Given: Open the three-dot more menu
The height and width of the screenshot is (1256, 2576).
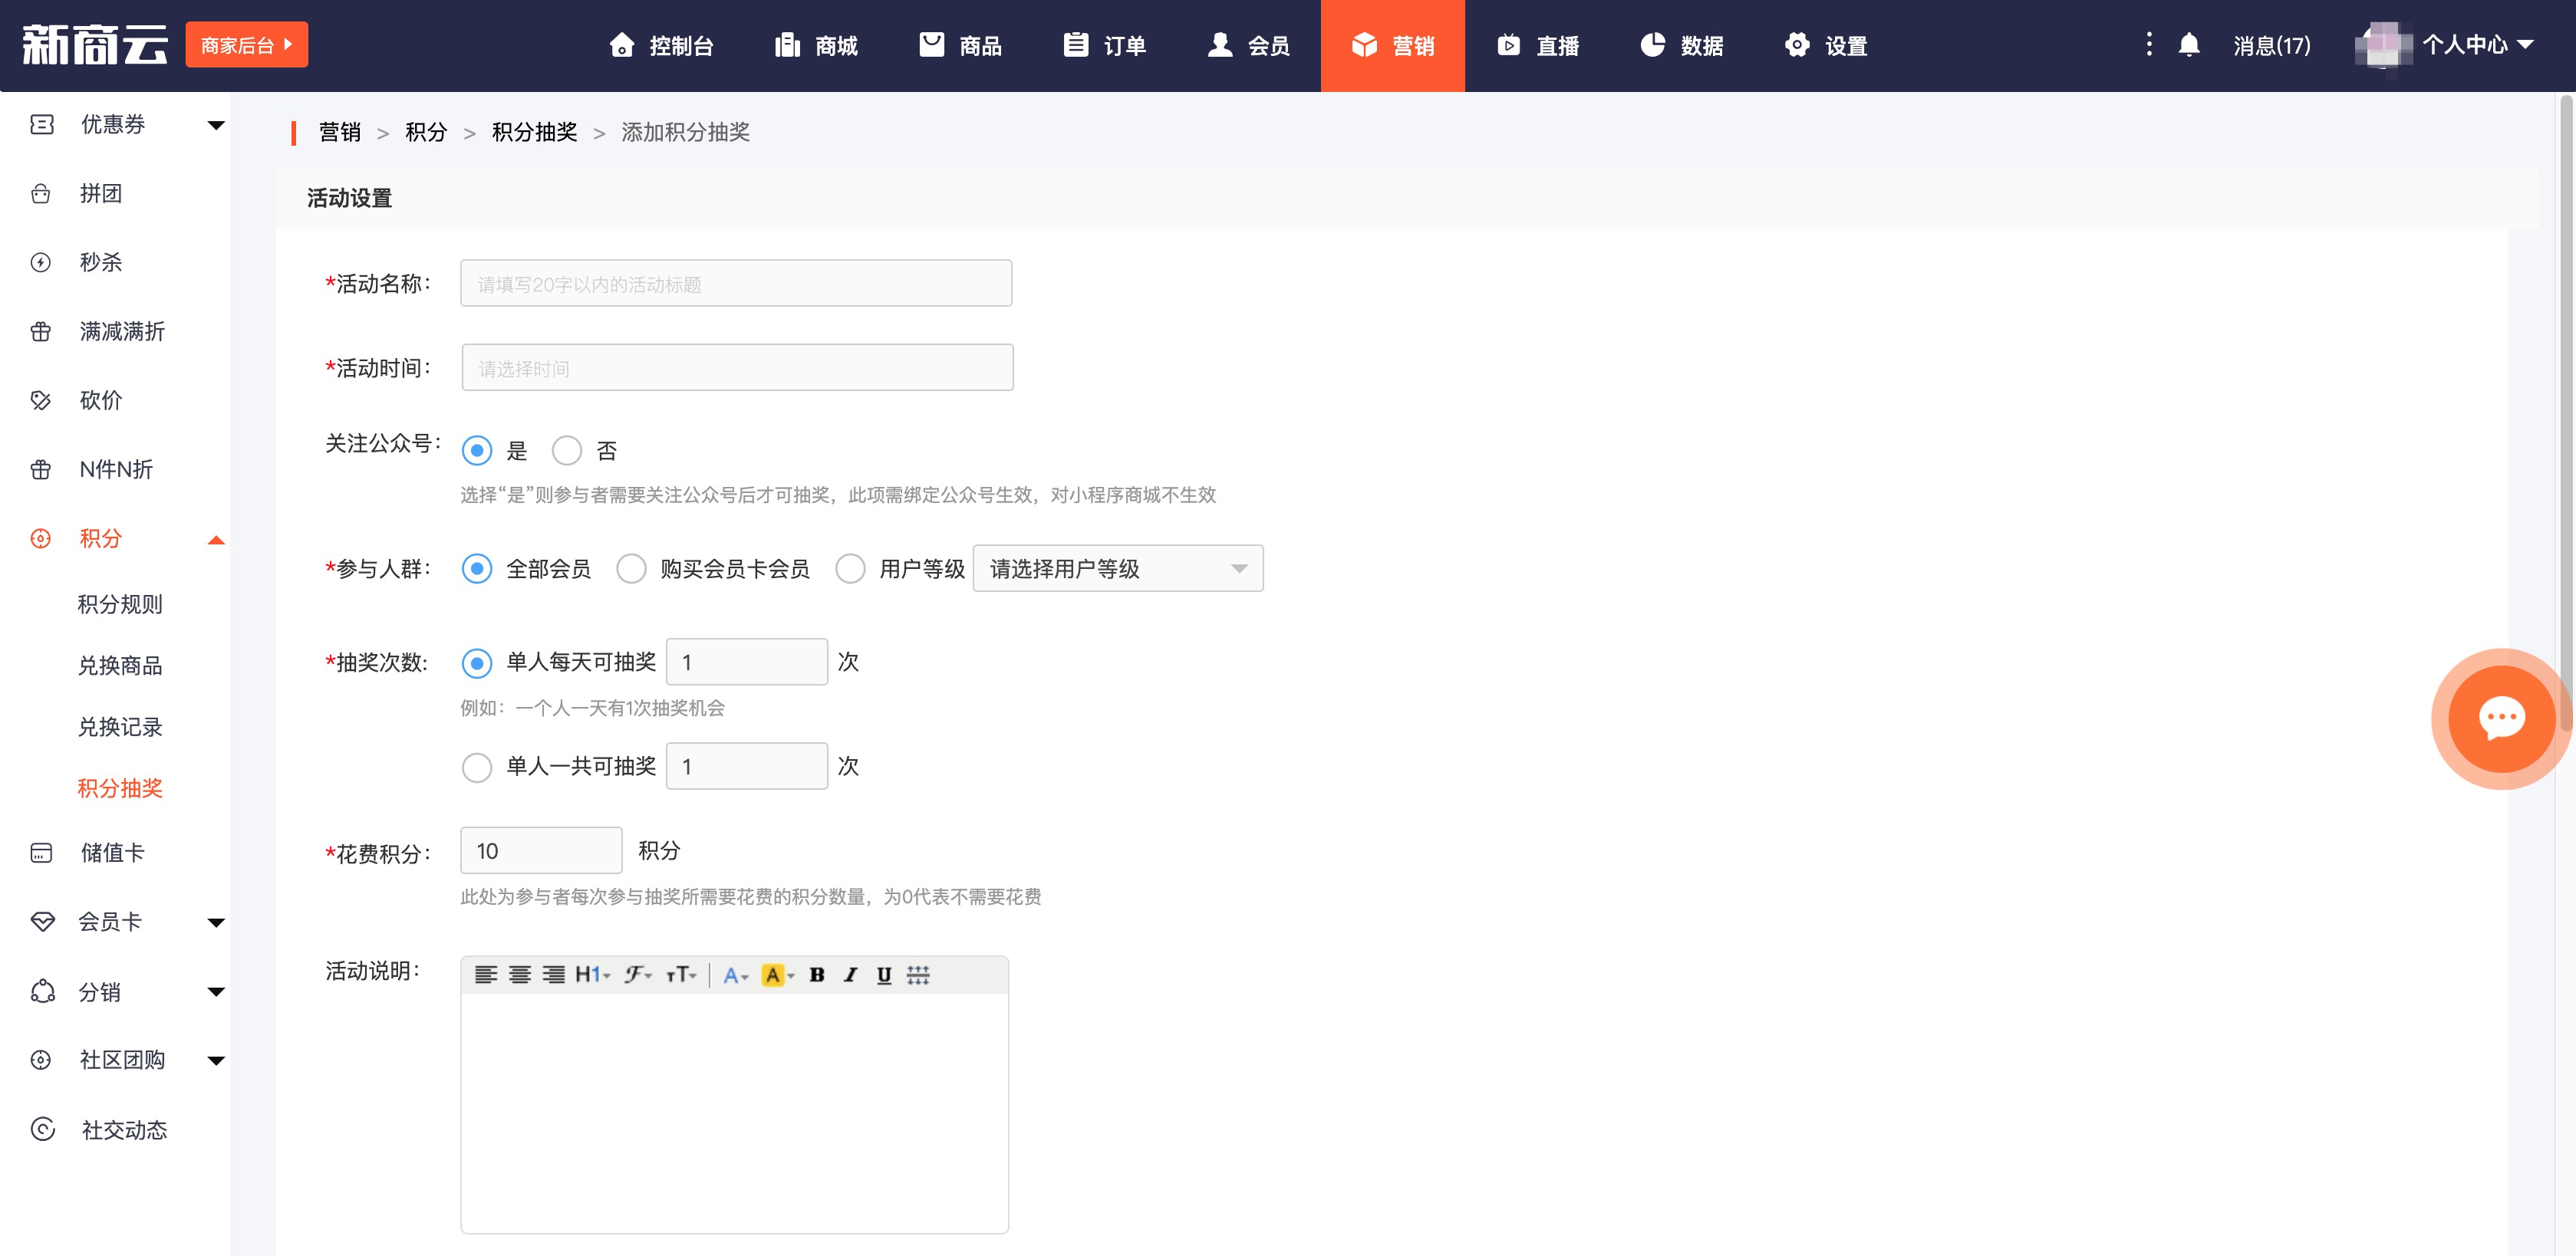Looking at the screenshot, I should [2149, 44].
